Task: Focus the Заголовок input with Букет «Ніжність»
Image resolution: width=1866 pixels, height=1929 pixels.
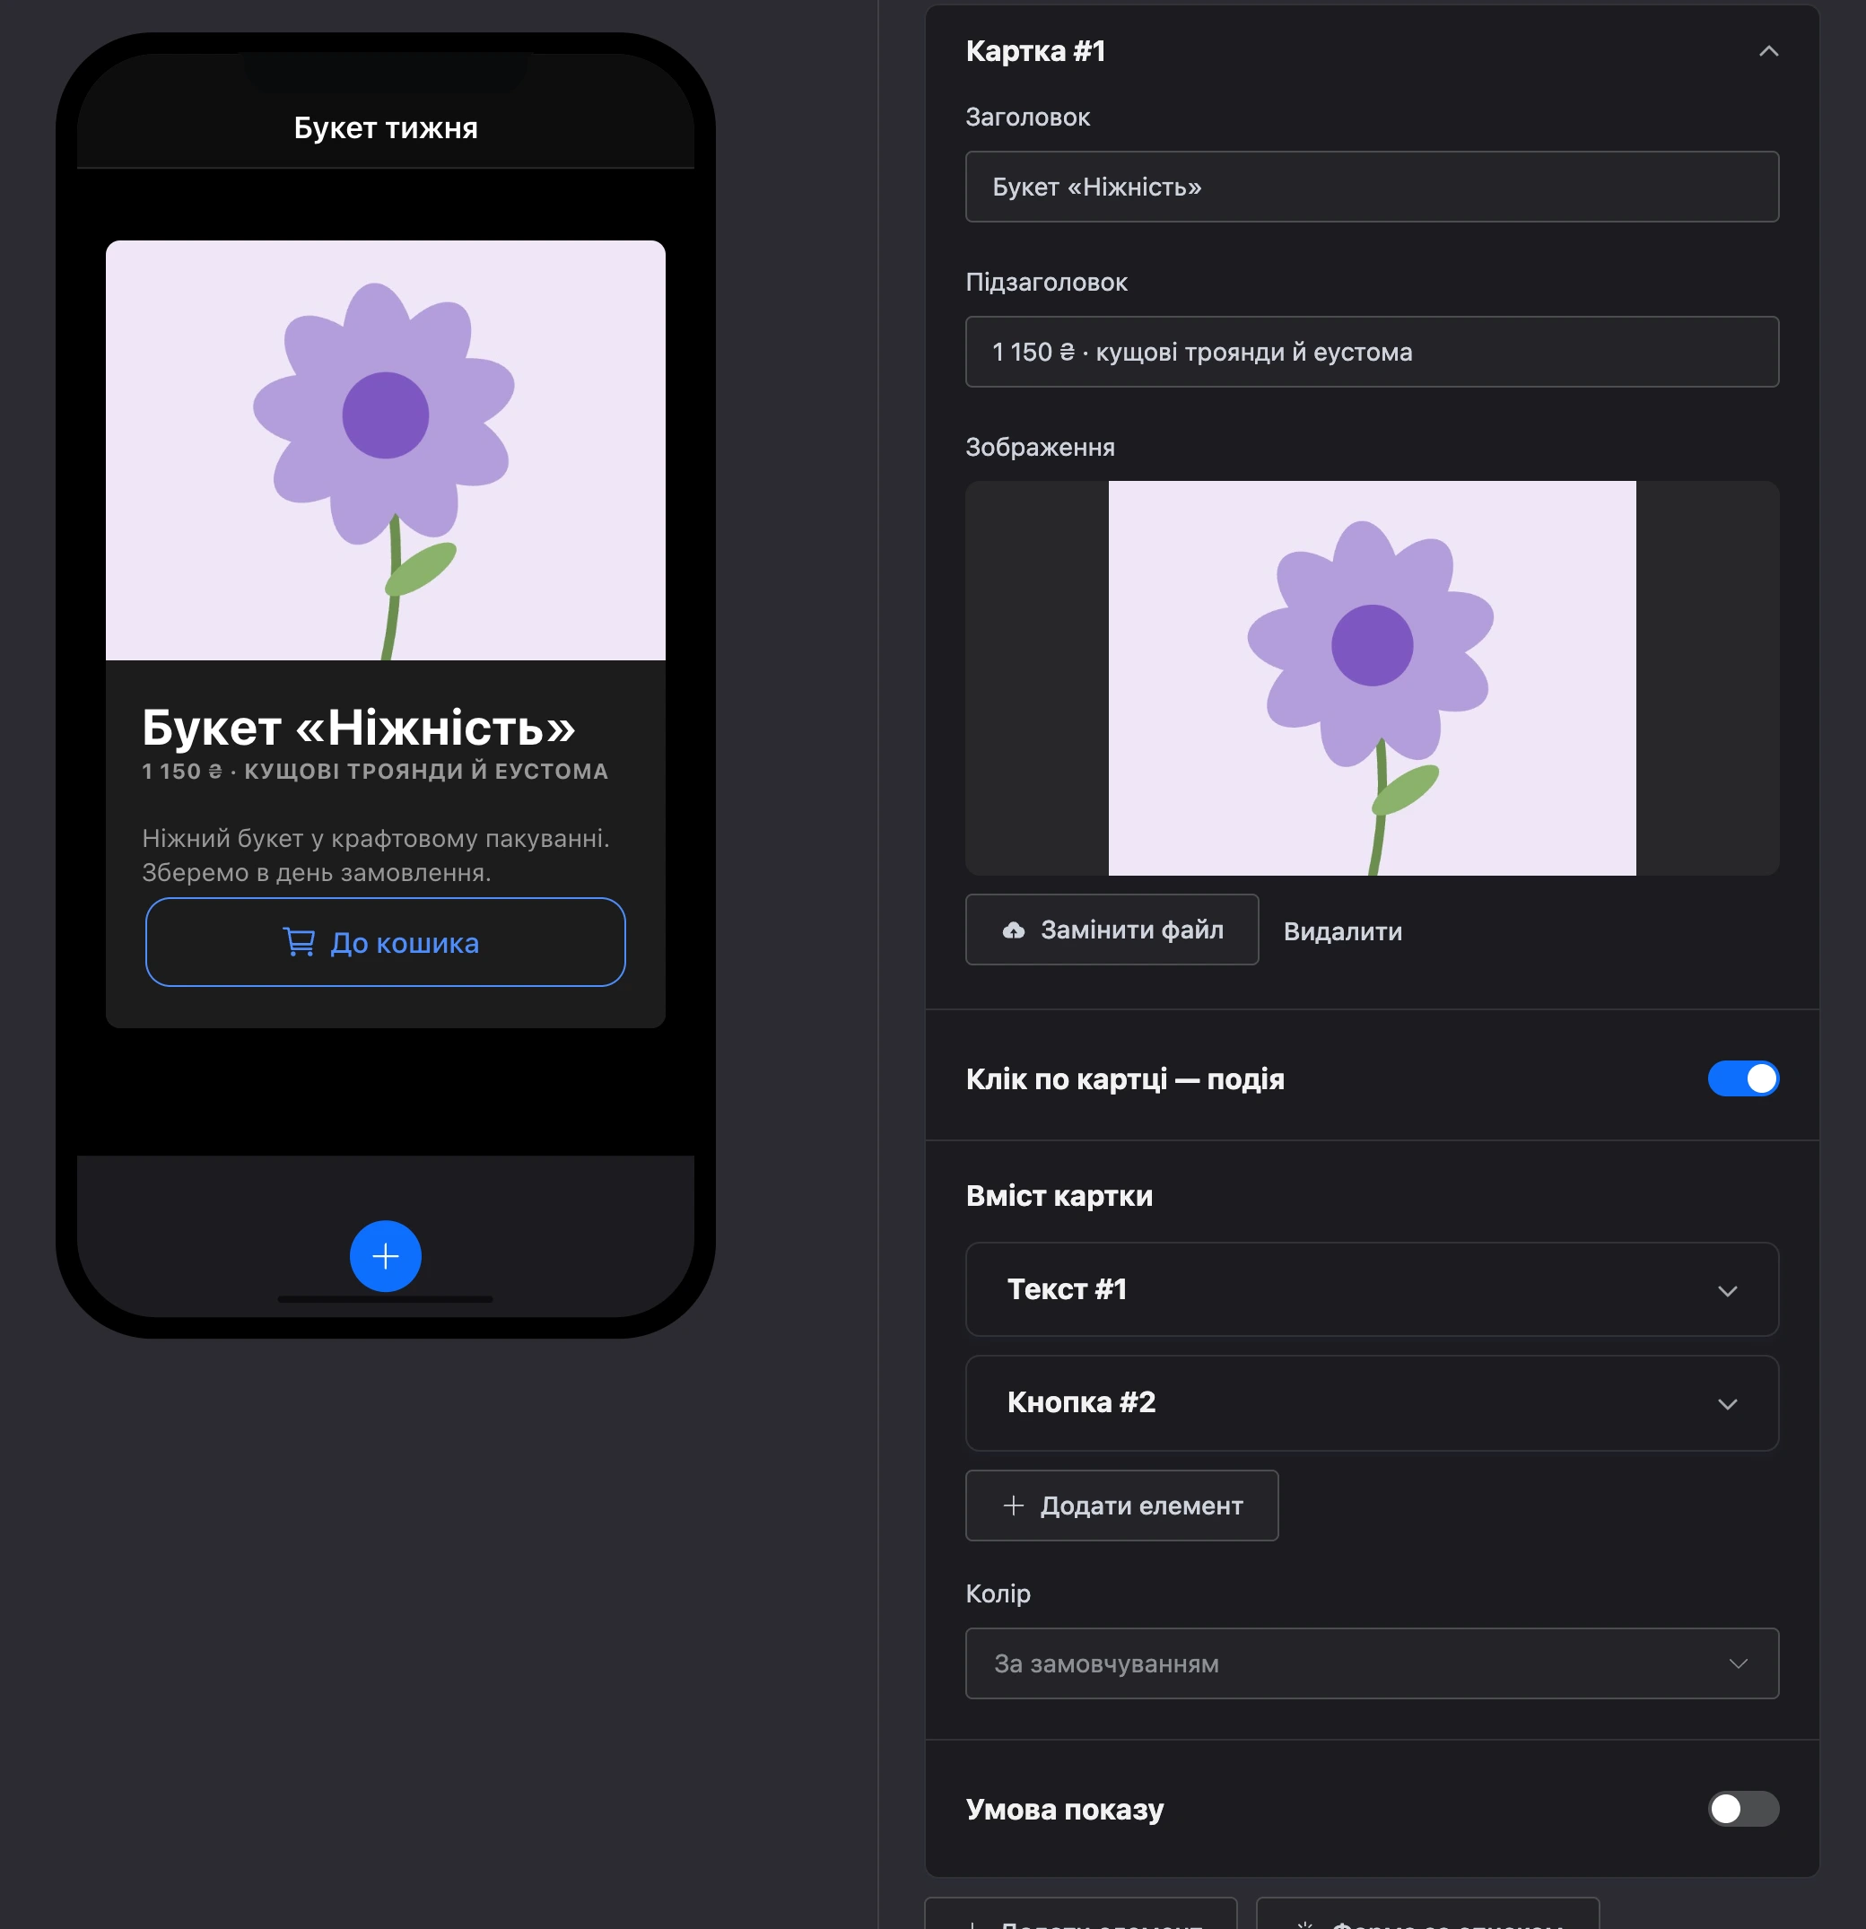Action: [x=1372, y=187]
